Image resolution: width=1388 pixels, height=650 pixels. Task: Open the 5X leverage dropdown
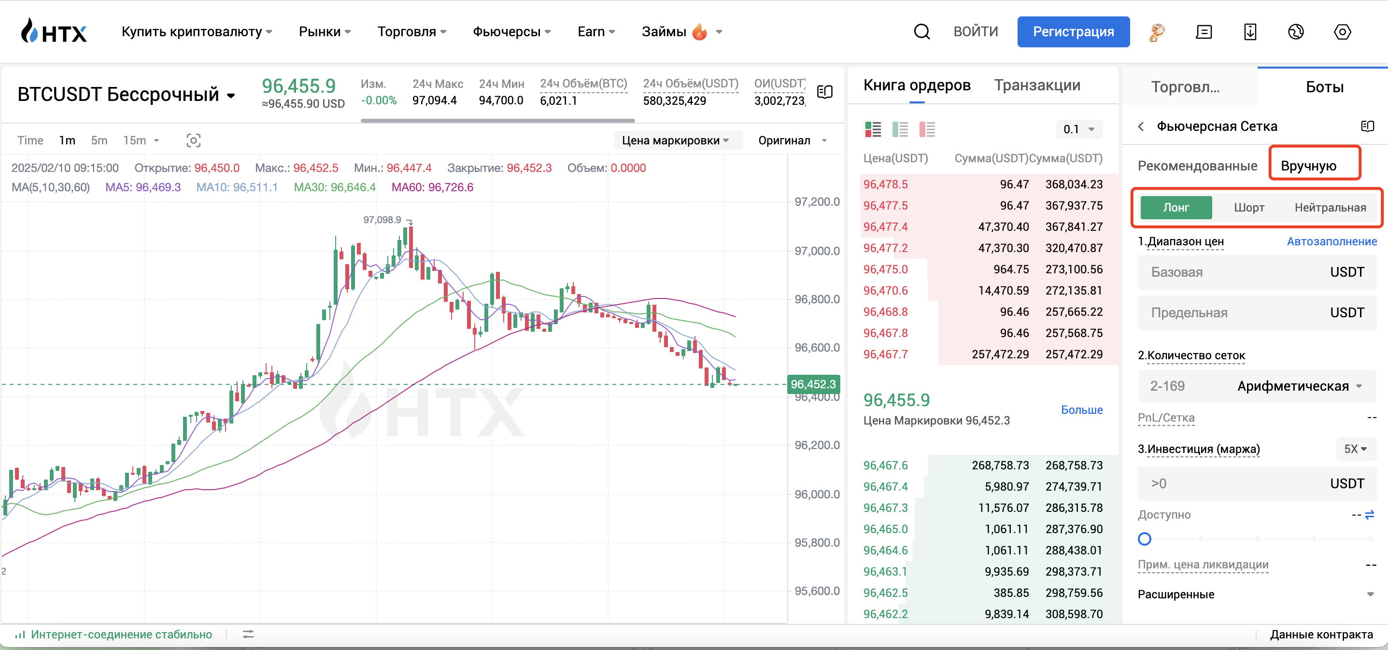(x=1355, y=449)
